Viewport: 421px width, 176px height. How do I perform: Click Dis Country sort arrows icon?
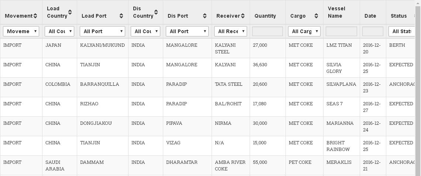pyautogui.click(x=156, y=12)
